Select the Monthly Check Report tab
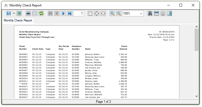The width and height of the screenshot is (202, 107). pyautogui.click(x=18, y=20)
